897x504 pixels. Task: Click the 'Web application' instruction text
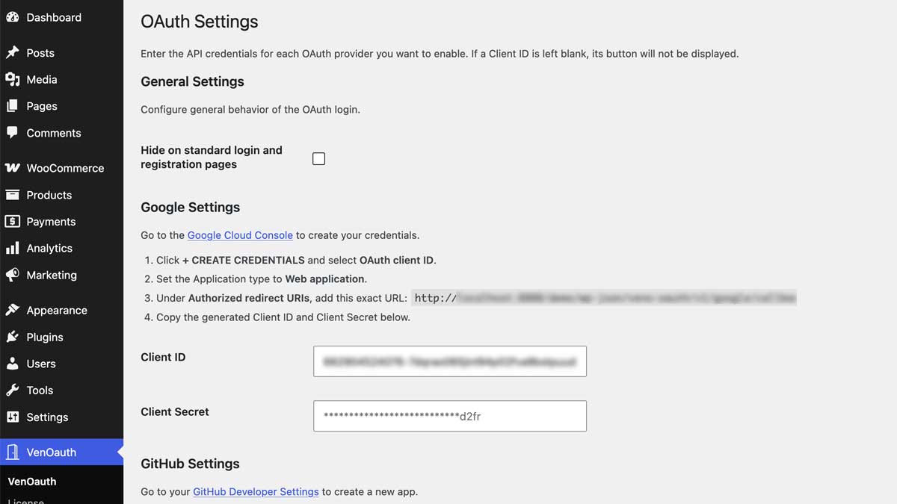325,279
